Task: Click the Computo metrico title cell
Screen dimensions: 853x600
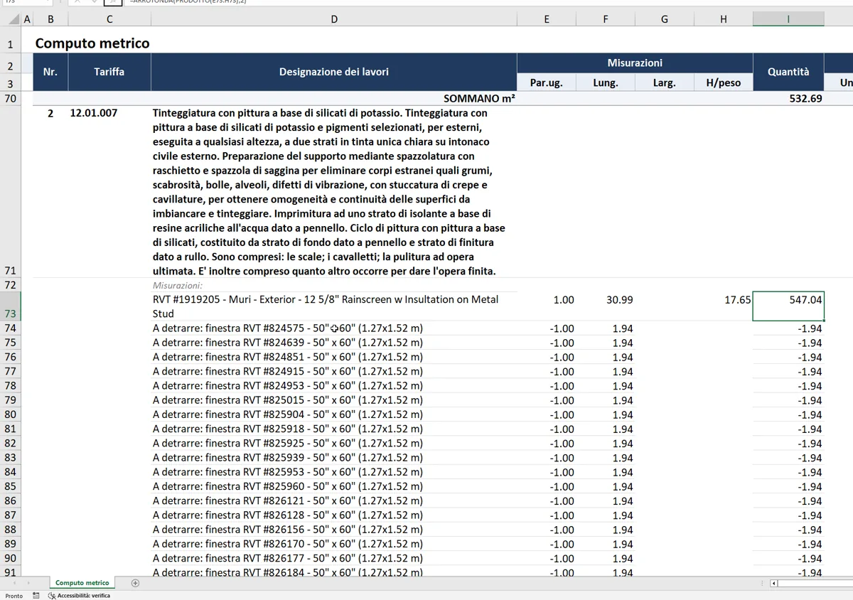Action: tap(92, 43)
